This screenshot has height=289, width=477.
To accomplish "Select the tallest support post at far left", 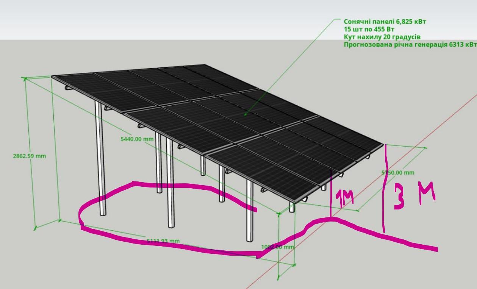I will [x=100, y=159].
